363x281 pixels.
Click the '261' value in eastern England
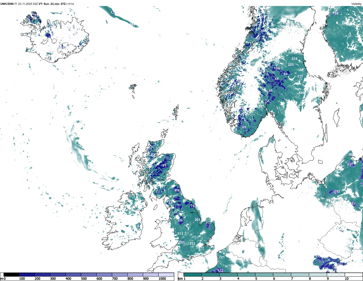[x=197, y=220]
